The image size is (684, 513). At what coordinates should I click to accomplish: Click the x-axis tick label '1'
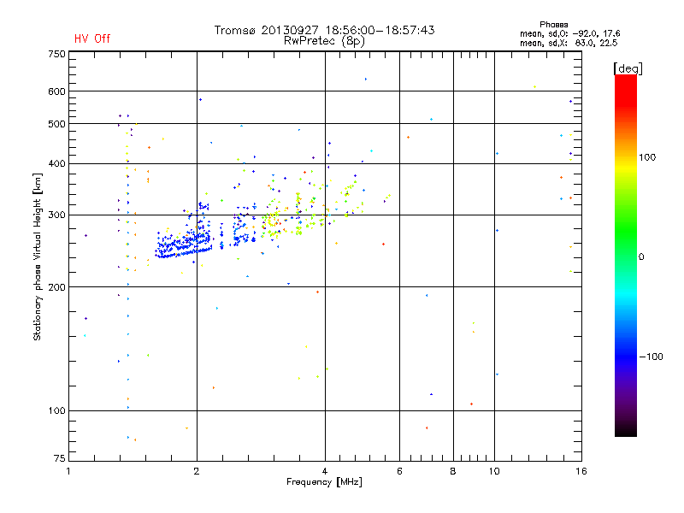pos(68,471)
